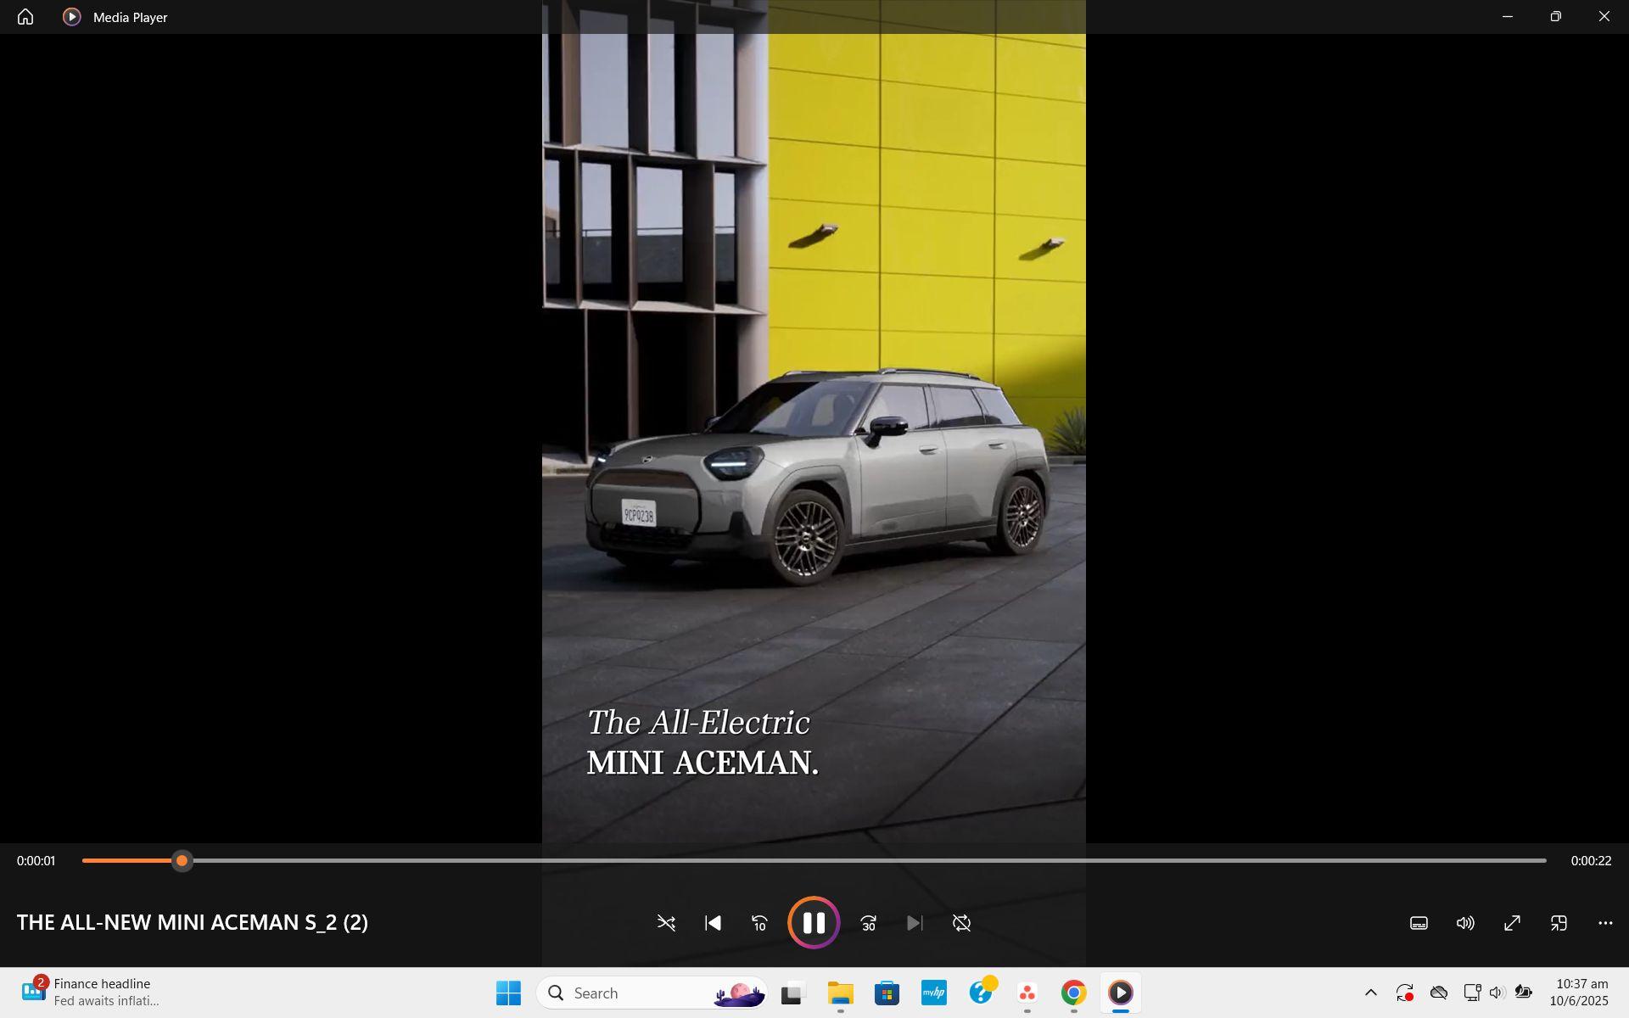Skip back 10 seconds
Image resolution: width=1629 pixels, height=1018 pixels.
pyautogui.click(x=759, y=922)
